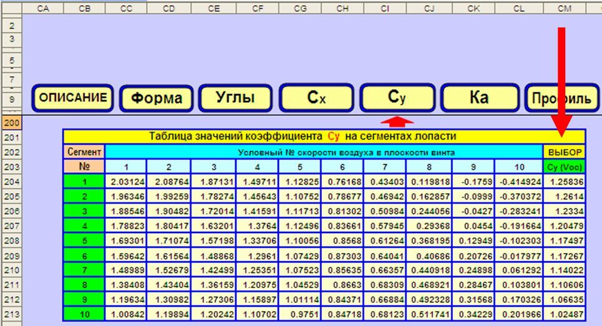The image size is (602, 326).
Task: Select green segment cell 5
Action: pyautogui.click(x=84, y=241)
